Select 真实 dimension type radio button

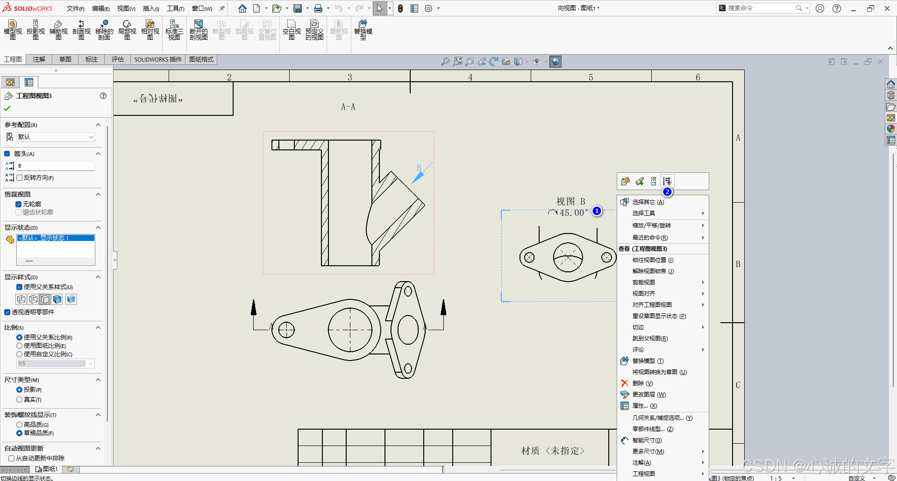point(19,400)
